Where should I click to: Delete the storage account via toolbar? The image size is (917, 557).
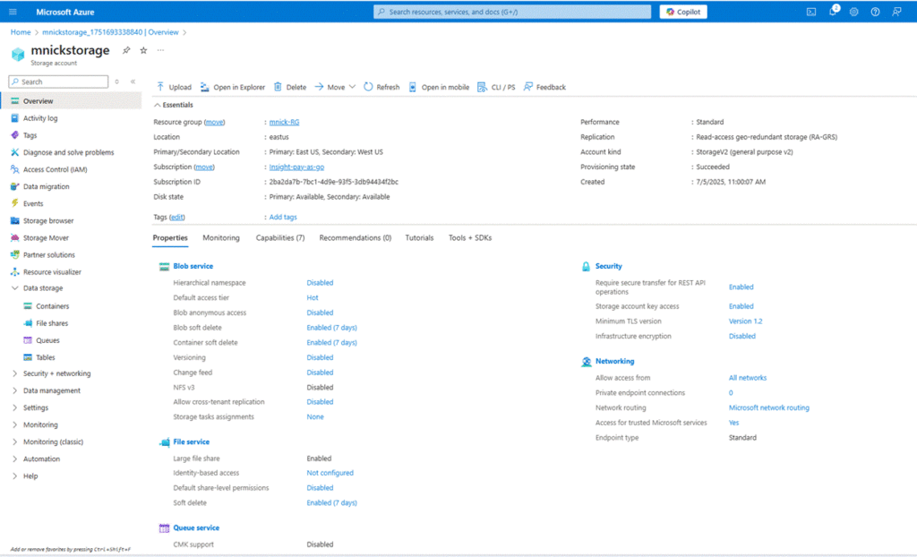pos(289,87)
